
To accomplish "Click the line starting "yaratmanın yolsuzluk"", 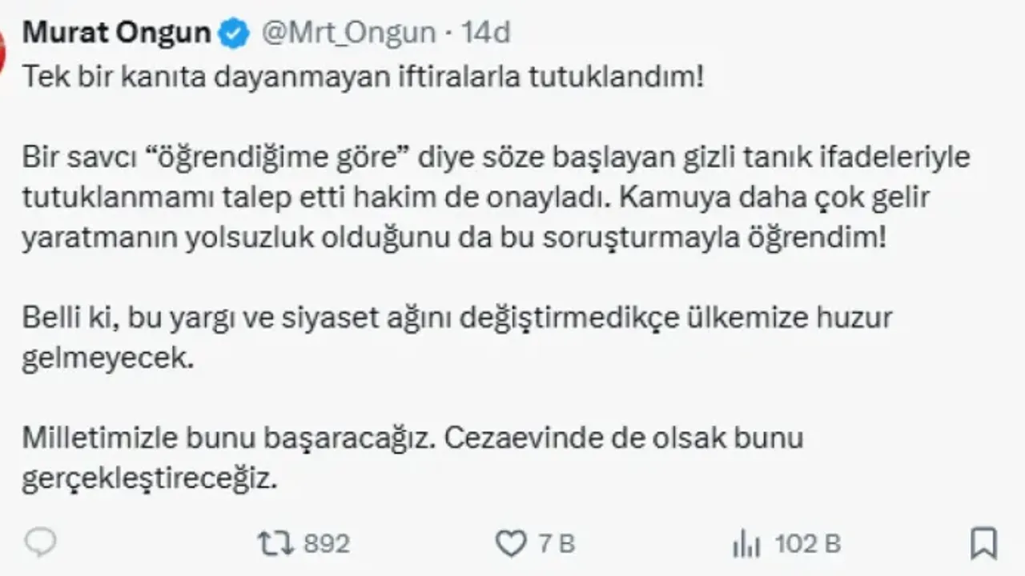I will point(454,237).
